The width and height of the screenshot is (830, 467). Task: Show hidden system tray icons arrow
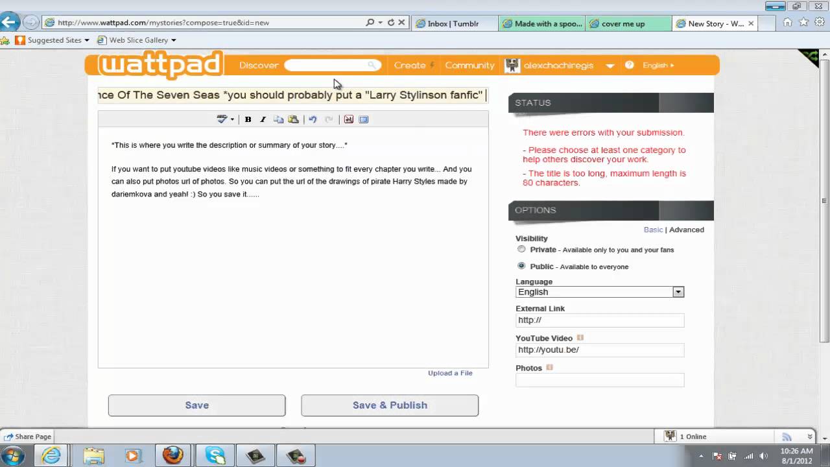(x=700, y=456)
